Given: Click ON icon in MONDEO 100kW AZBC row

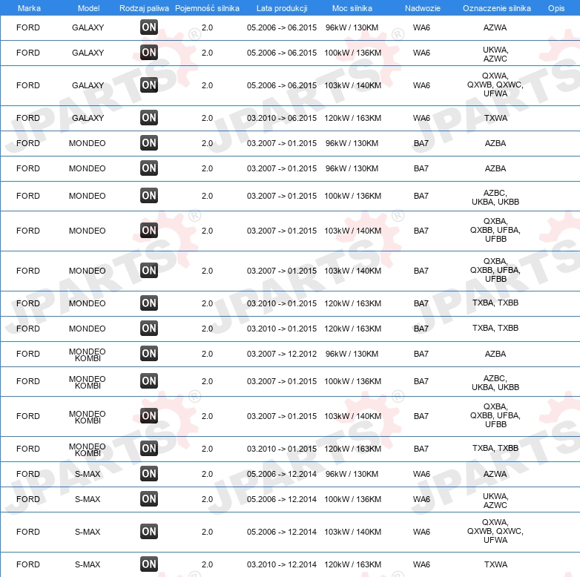Looking at the screenshot, I should tap(149, 196).
